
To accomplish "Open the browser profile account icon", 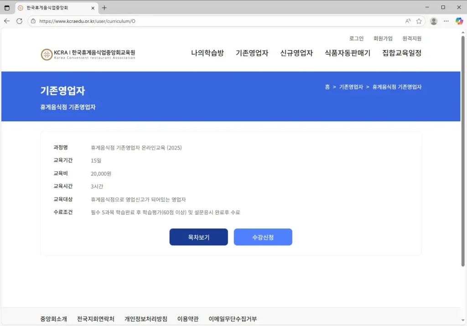I will coord(433,21).
